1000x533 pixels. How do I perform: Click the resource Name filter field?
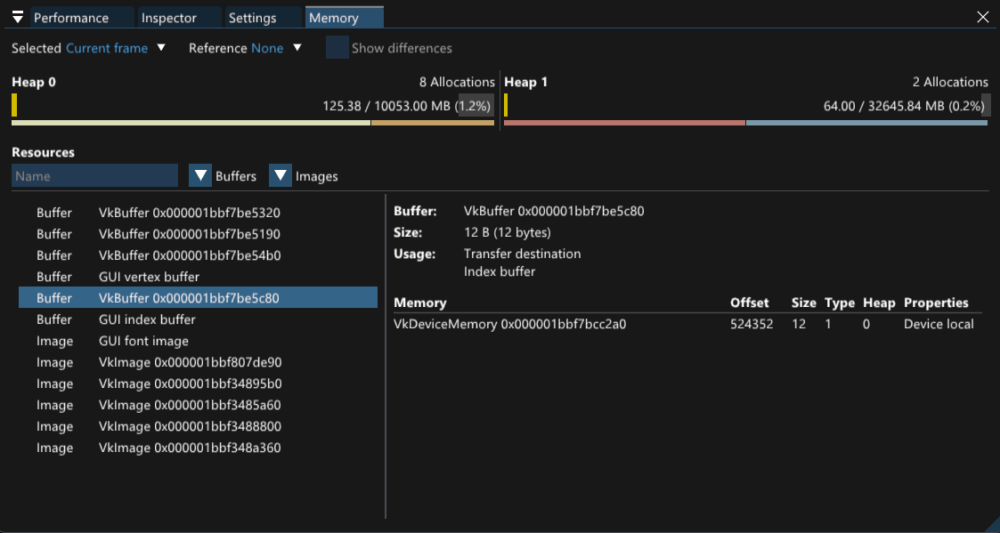tap(95, 176)
